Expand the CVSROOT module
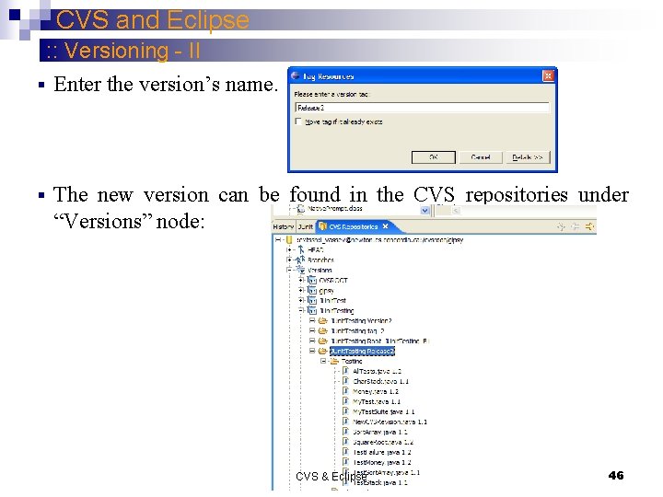663x497 pixels. click(x=300, y=280)
